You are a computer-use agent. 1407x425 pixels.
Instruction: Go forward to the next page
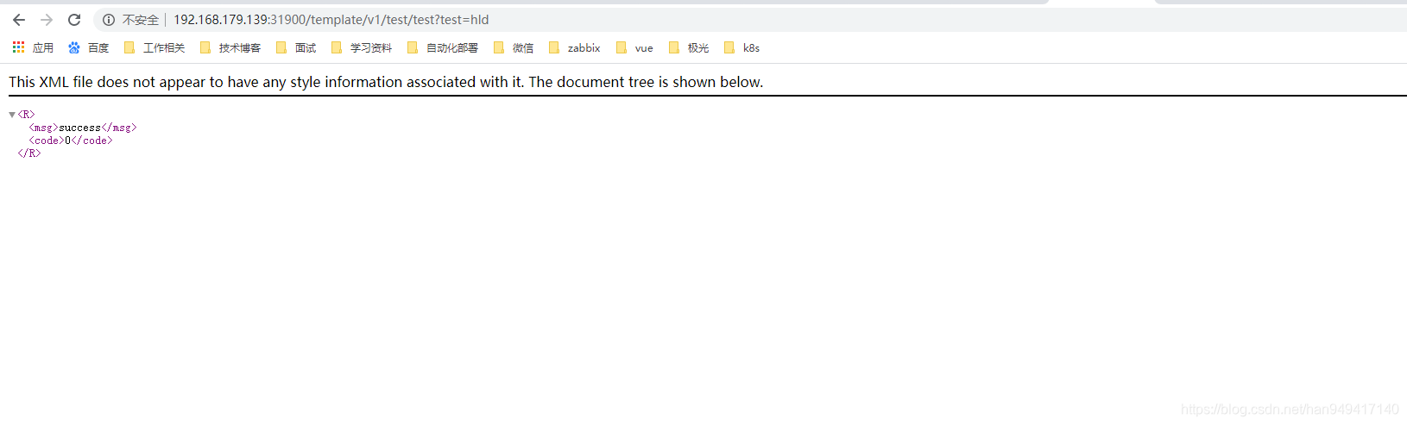[x=47, y=20]
